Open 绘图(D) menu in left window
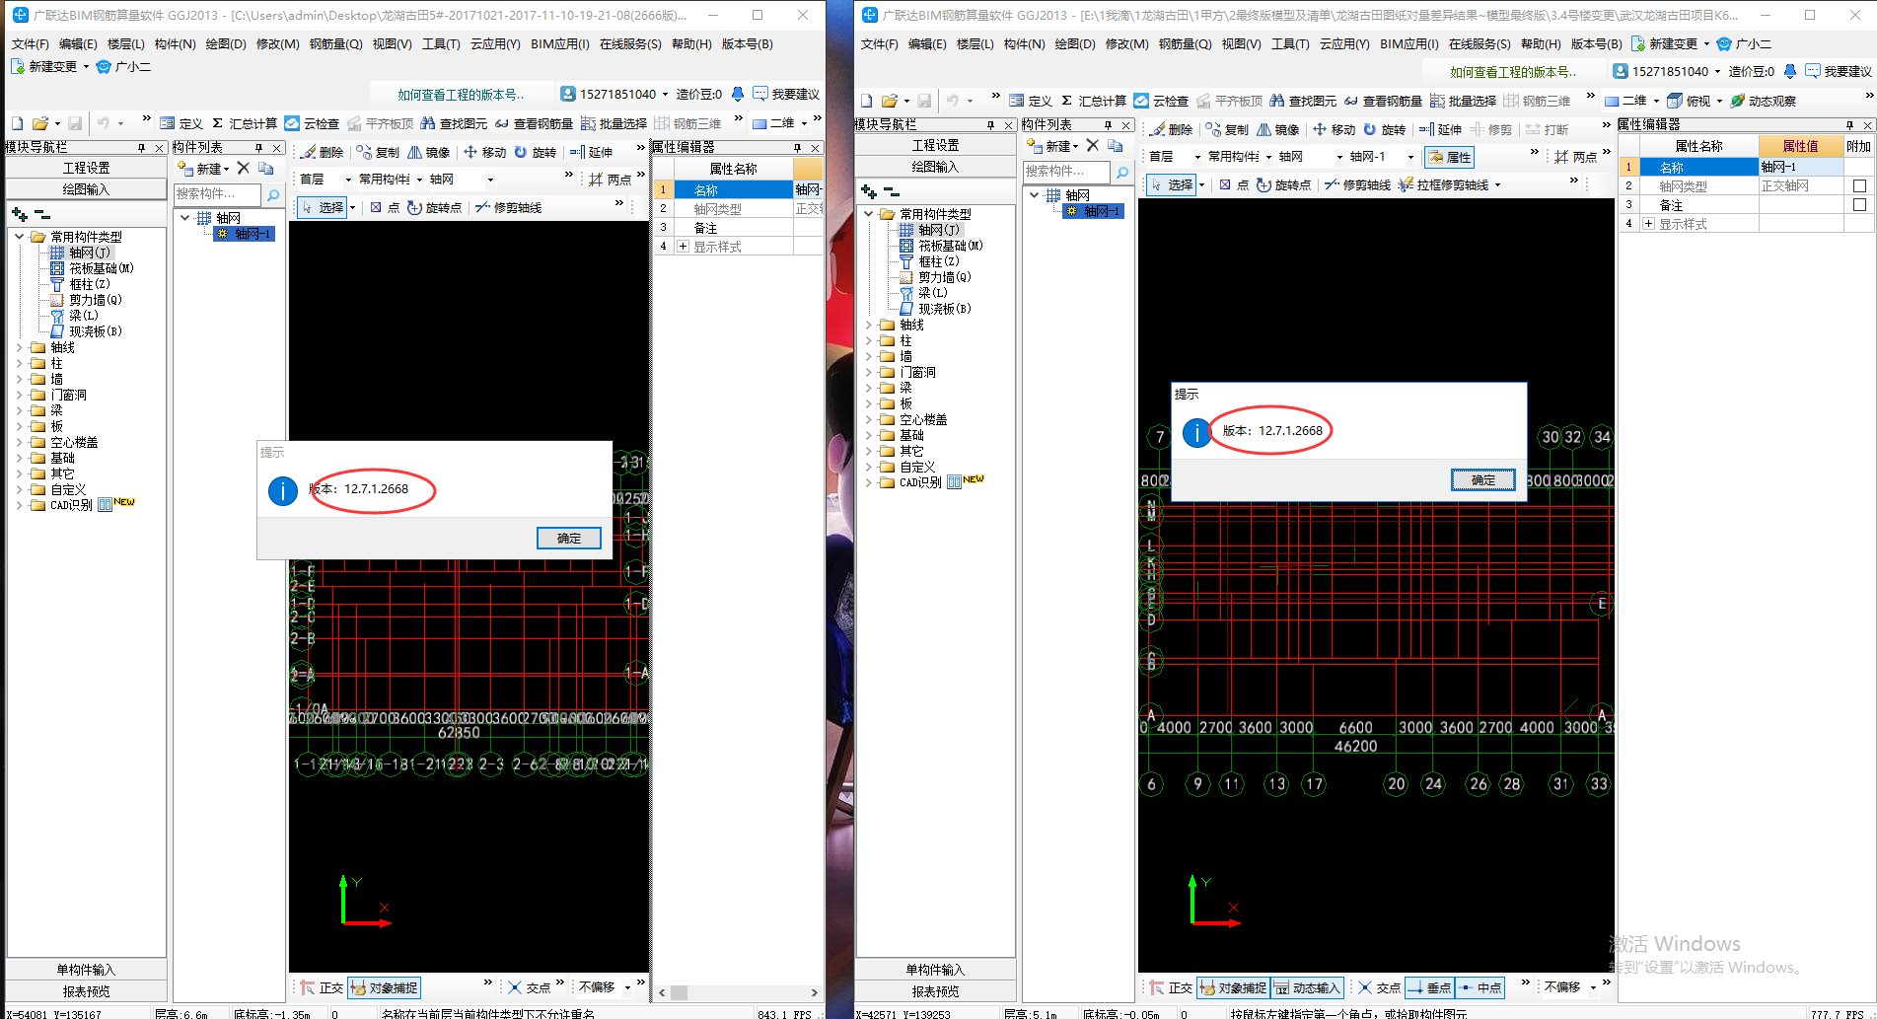Screen dimensions: 1877x1019 click(226, 43)
